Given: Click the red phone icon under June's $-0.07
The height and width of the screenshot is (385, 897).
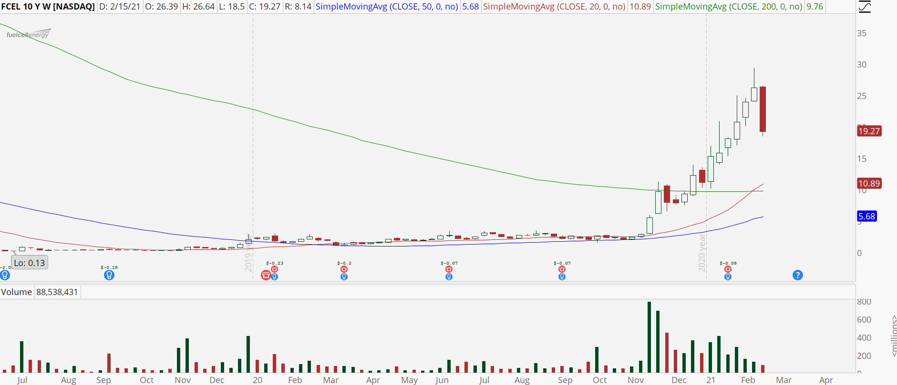Looking at the screenshot, I should 449,269.
